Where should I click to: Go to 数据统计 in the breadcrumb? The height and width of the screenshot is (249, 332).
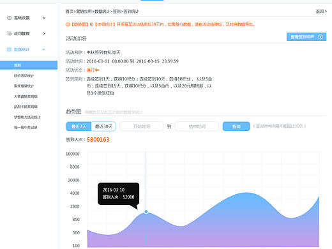pos(102,11)
